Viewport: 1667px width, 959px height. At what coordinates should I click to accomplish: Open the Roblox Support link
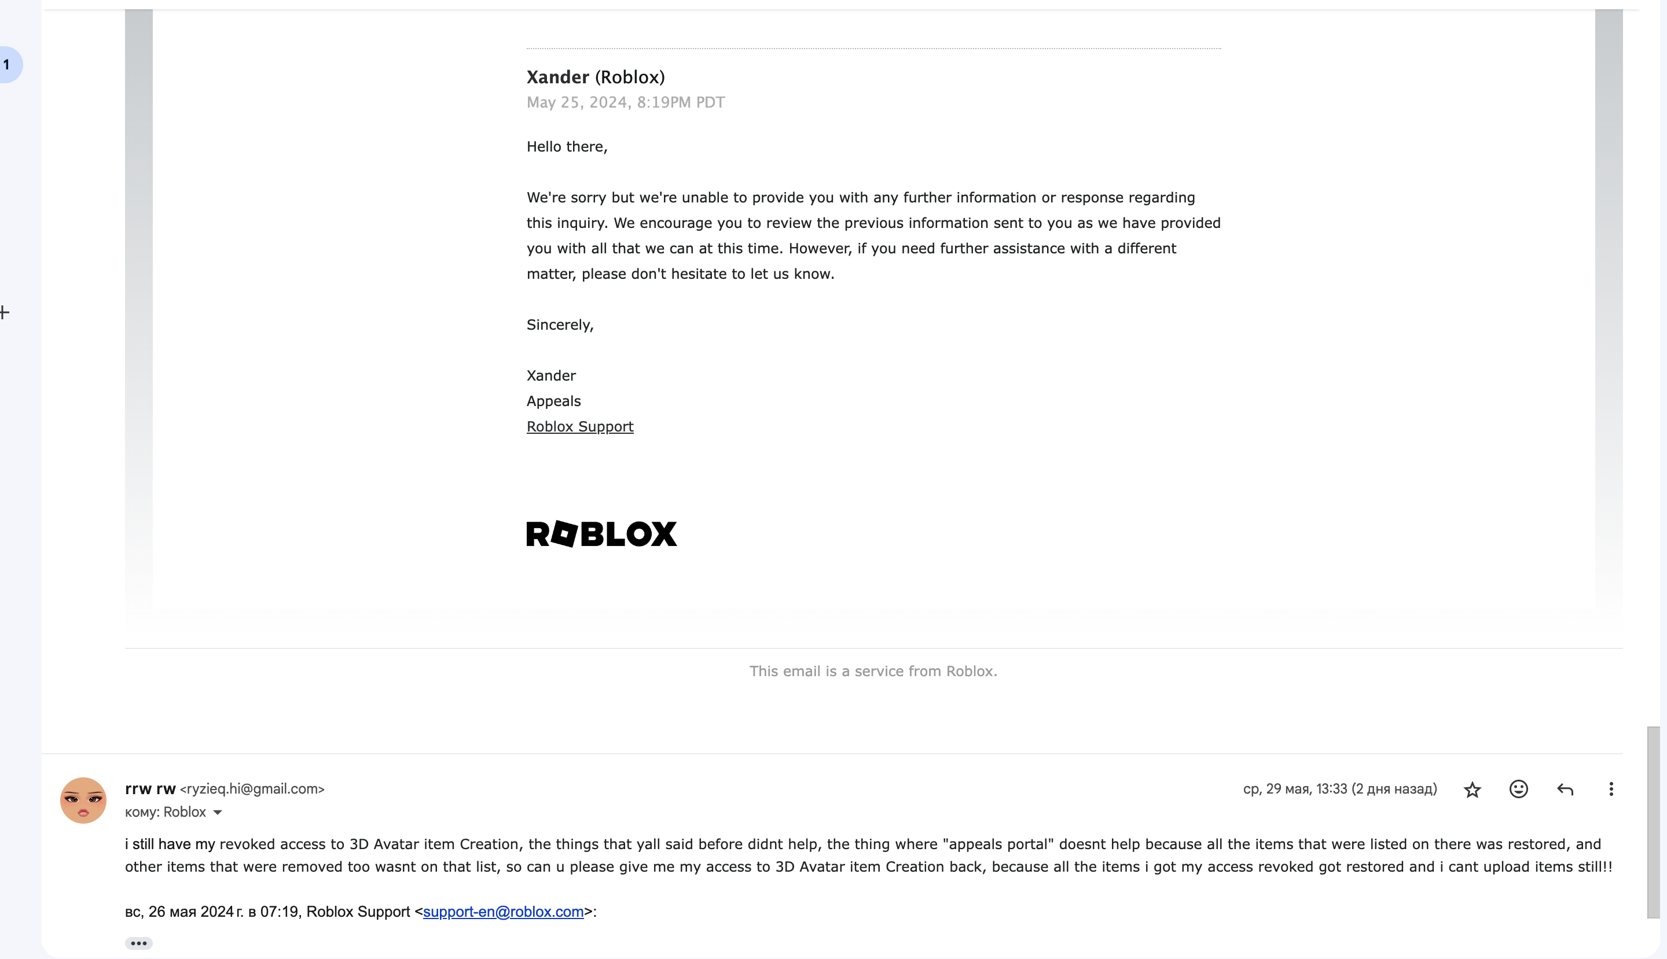[x=579, y=427]
